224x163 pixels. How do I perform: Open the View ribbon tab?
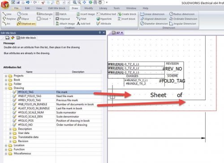coord(39,8)
